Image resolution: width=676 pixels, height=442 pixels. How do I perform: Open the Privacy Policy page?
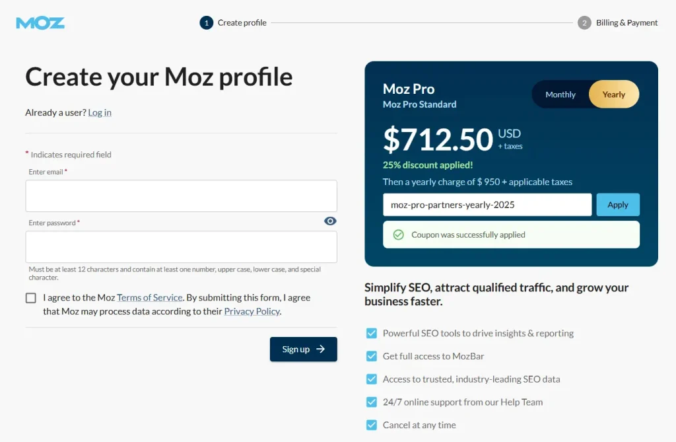pyautogui.click(x=252, y=311)
